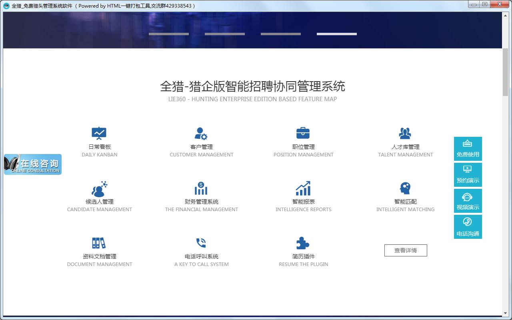Click the 免费使用 free-use side button
The height and width of the screenshot is (320, 512).
pyautogui.click(x=468, y=149)
